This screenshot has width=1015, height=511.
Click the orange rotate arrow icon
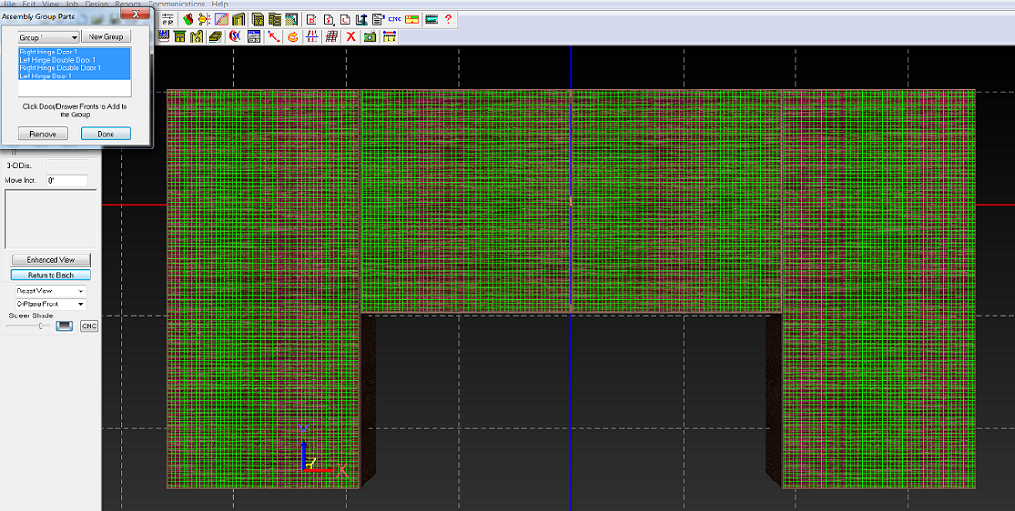pos(293,37)
